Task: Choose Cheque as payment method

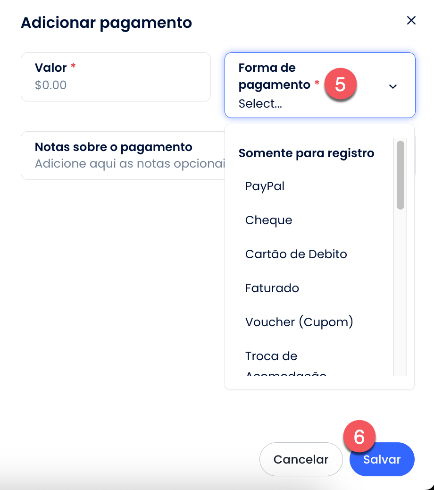Action: [268, 220]
